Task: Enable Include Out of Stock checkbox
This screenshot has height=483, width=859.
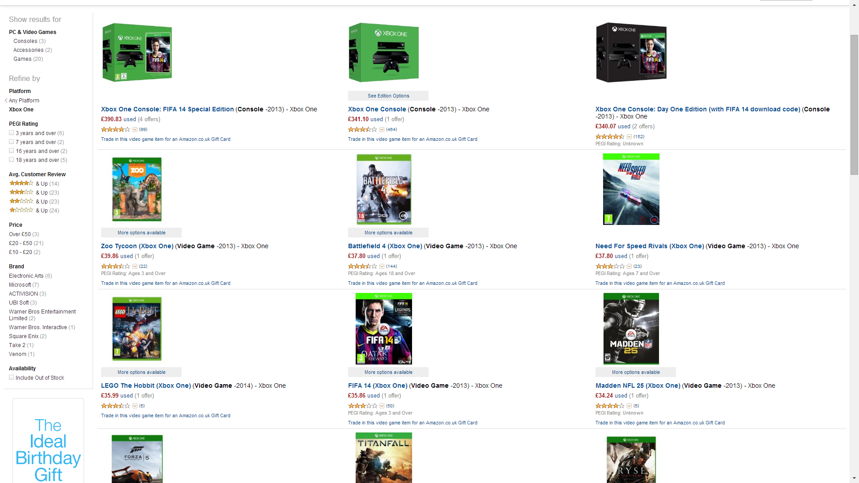Action: (x=12, y=377)
